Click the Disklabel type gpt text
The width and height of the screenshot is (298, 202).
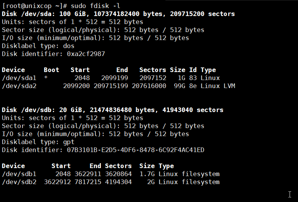pyautogui.click(x=38, y=142)
